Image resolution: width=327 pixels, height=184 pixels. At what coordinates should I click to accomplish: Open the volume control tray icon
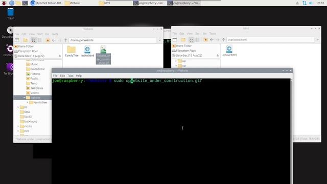(311, 3)
